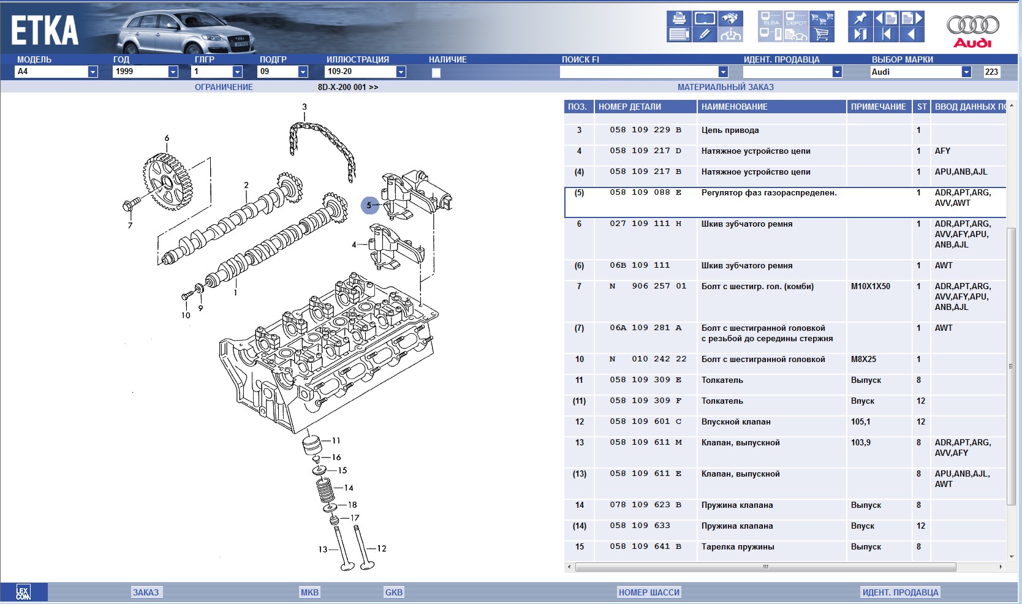Viewport: 1022px width, 604px height.
Task: Click the GKB button in the bottom bar
Action: 393,592
